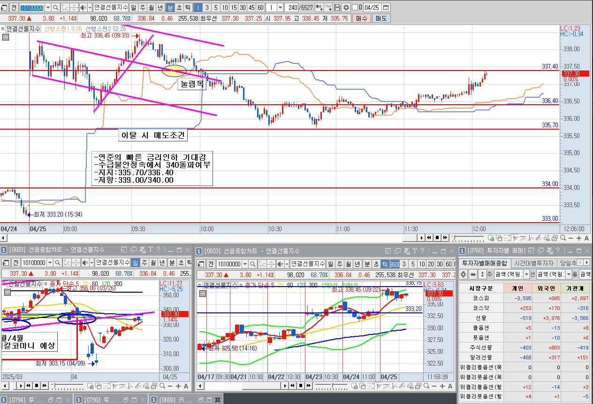Open the speaker sound icon in top toolbar
The image size is (593, 404).
83,8
